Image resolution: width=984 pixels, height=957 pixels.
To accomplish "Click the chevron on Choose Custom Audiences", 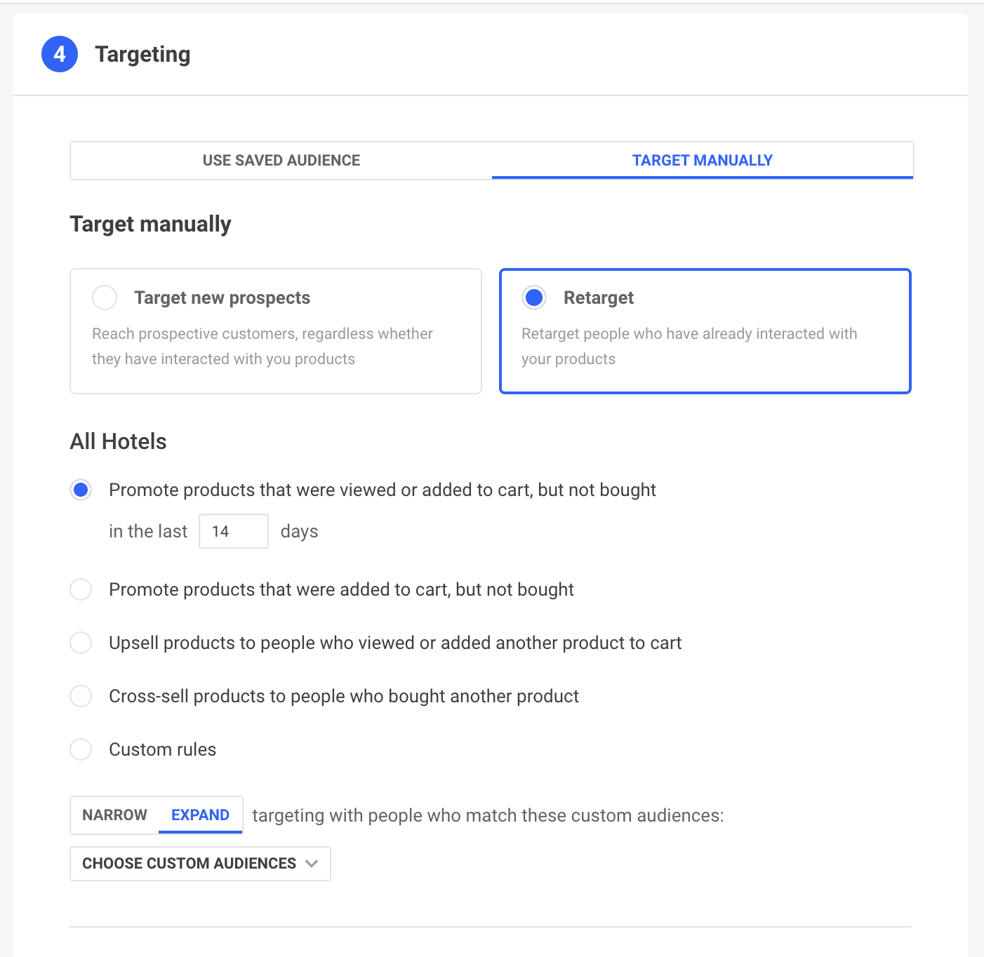I will 312,864.
